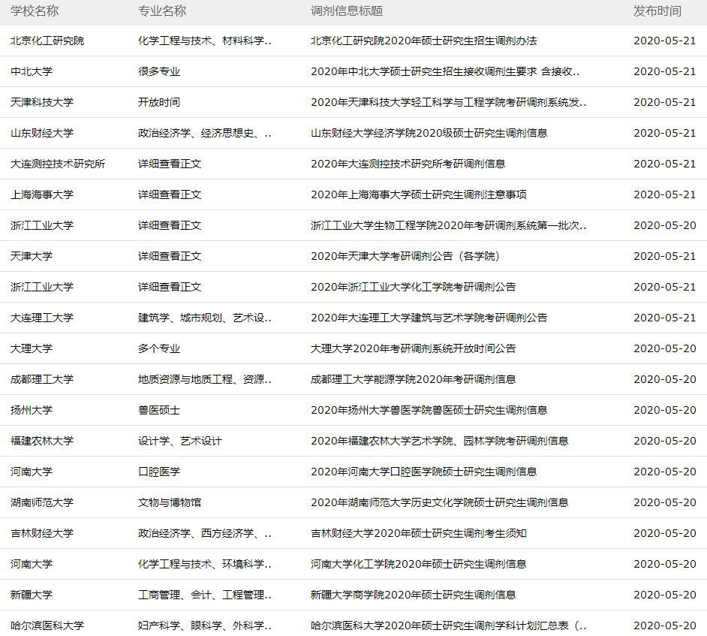Select 大连测控技术研究所 school name

point(58,164)
